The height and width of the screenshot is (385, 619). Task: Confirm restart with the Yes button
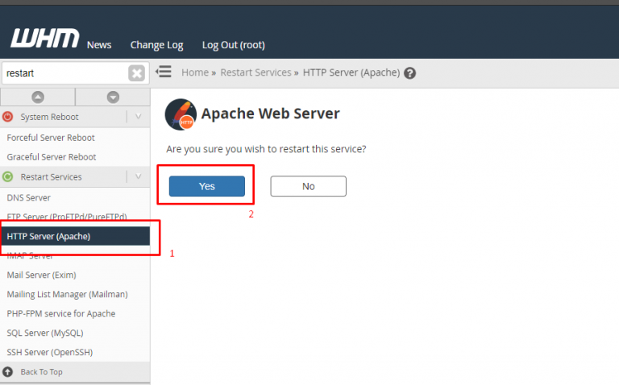tap(207, 186)
